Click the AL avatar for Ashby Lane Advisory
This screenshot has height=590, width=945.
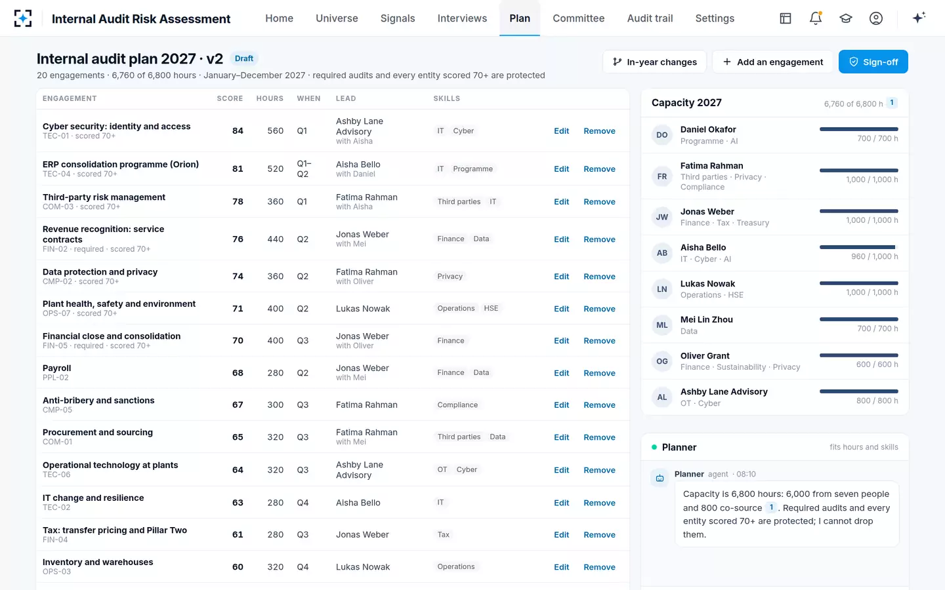click(662, 397)
